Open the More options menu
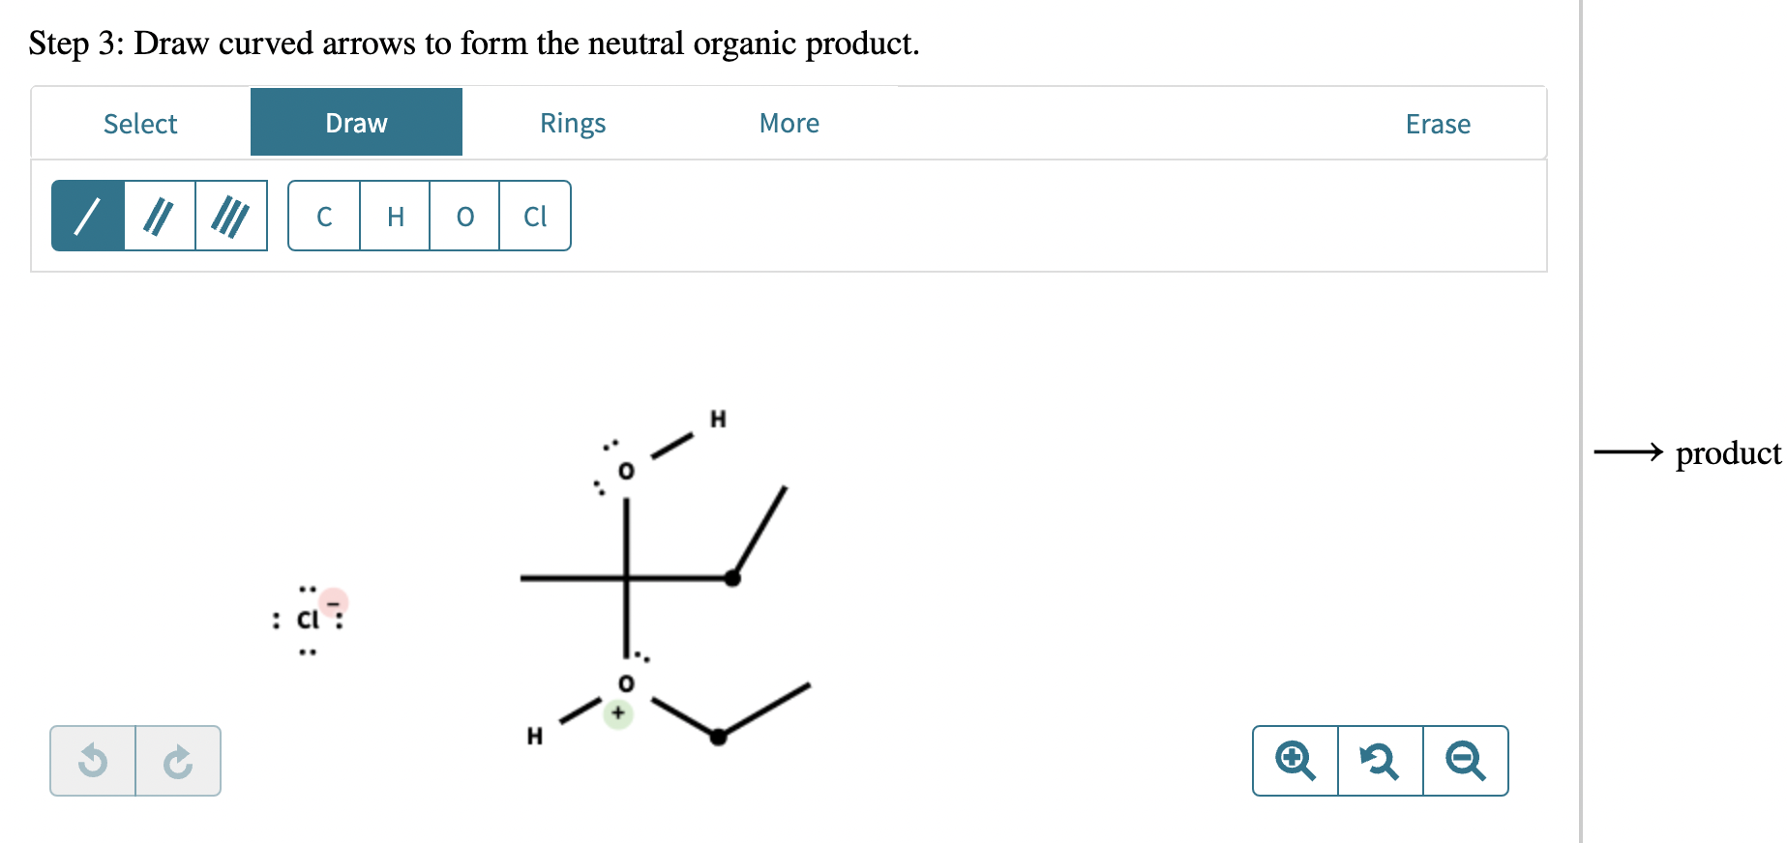1787x843 pixels. click(x=789, y=123)
